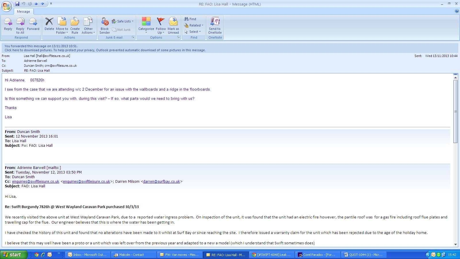Click the Reply to All icon
460x259 pixels.
(20, 22)
